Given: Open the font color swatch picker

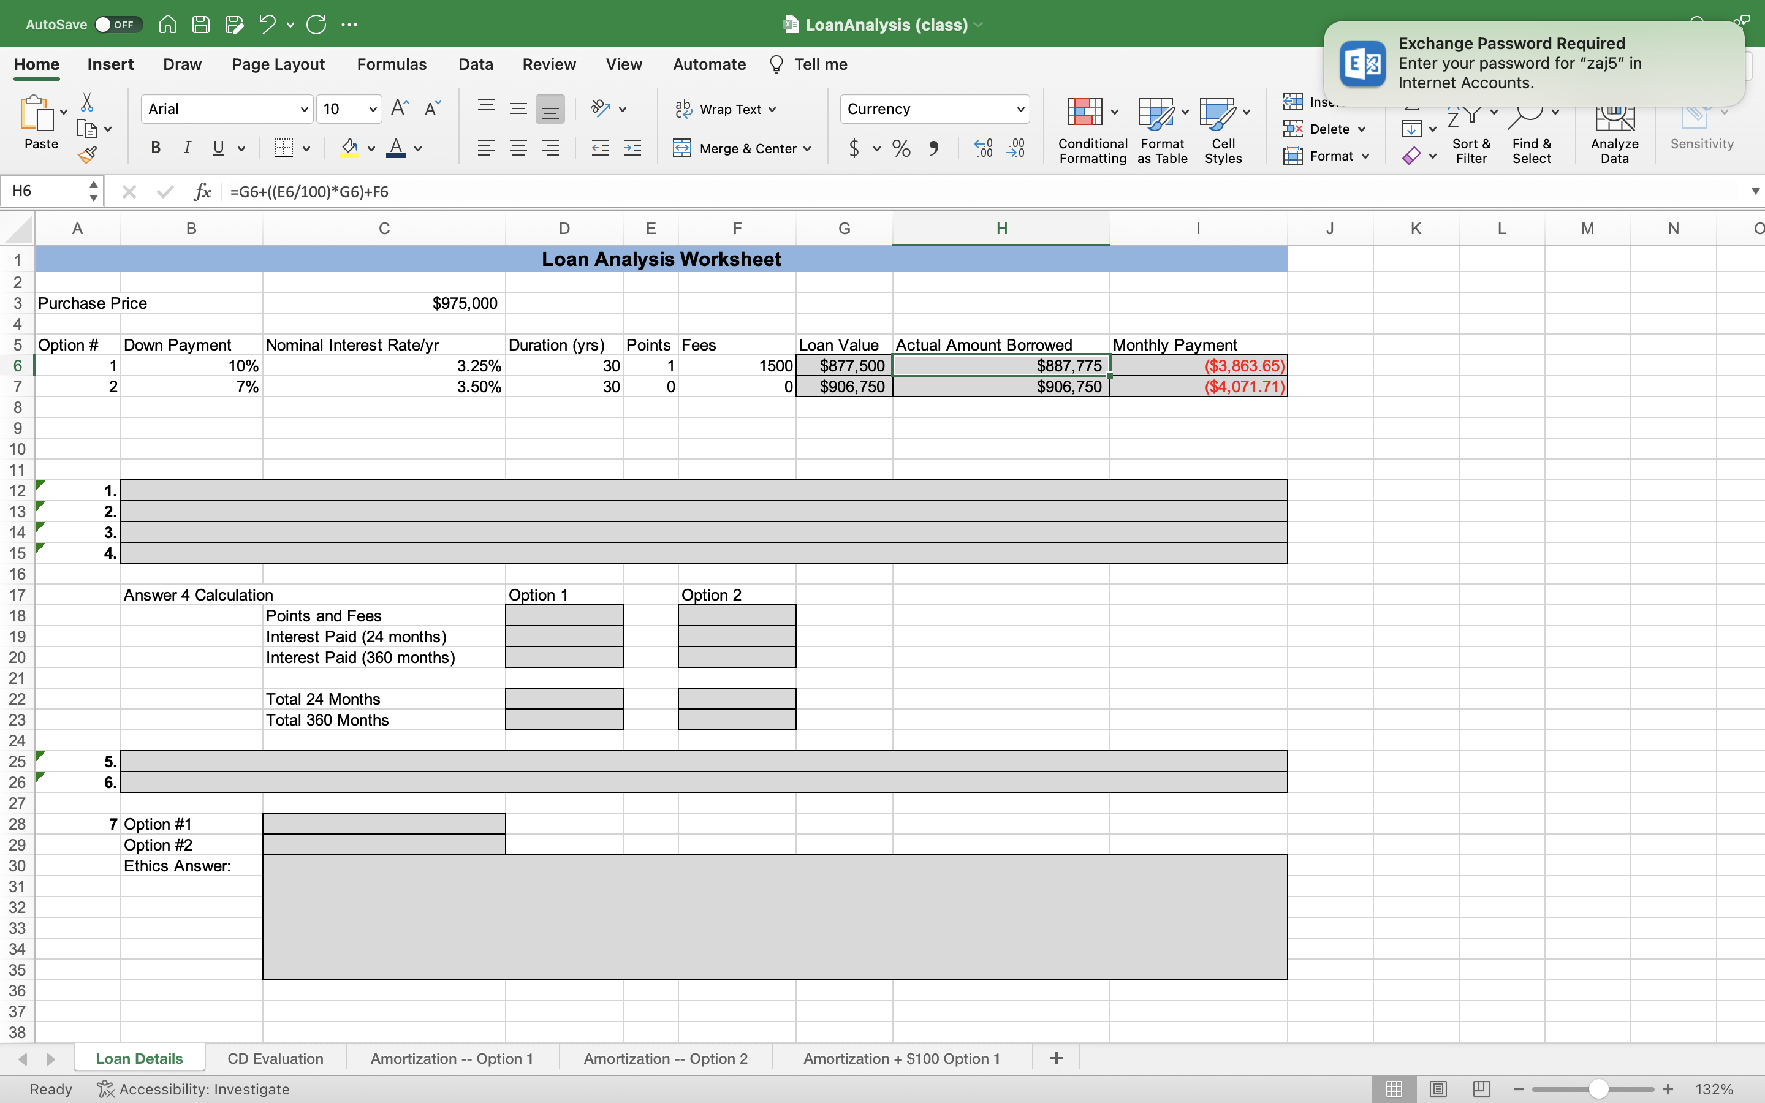Looking at the screenshot, I should pyautogui.click(x=419, y=148).
